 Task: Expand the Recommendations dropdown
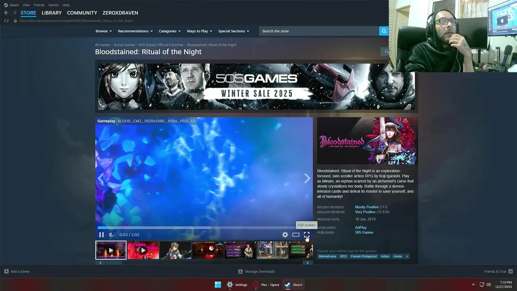coord(135,31)
